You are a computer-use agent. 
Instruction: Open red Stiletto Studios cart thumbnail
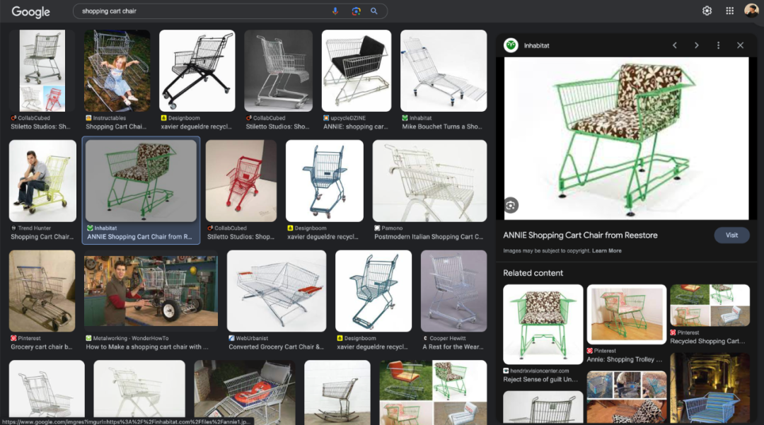tap(241, 181)
